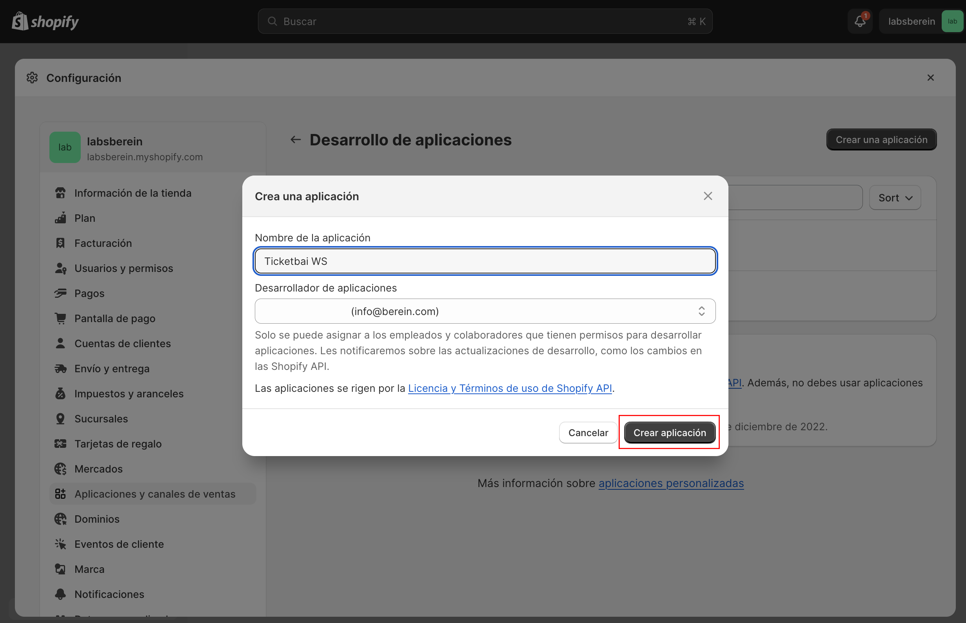
Task: Follow the aplicaciones personalizadas link
Action: [670, 483]
